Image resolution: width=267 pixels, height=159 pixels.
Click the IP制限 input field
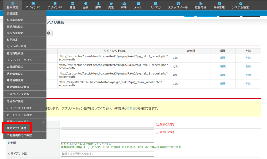point(107,140)
